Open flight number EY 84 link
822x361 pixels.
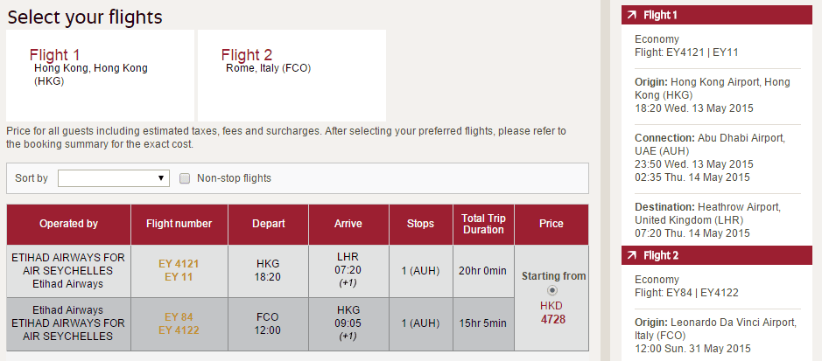point(179,316)
